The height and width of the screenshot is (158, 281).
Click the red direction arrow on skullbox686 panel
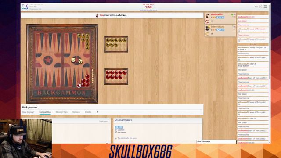(x=207, y=22)
